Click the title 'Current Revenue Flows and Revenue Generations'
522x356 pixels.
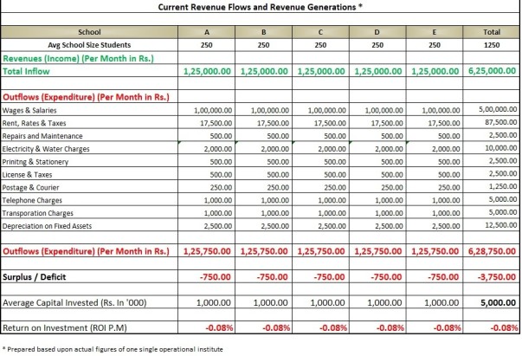pos(260,7)
